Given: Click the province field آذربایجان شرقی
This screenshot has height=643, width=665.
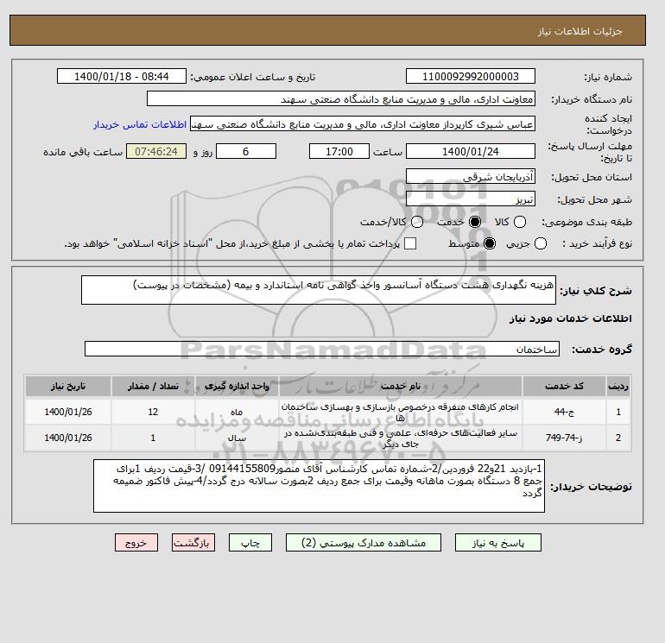Looking at the screenshot, I should pyautogui.click(x=471, y=176).
